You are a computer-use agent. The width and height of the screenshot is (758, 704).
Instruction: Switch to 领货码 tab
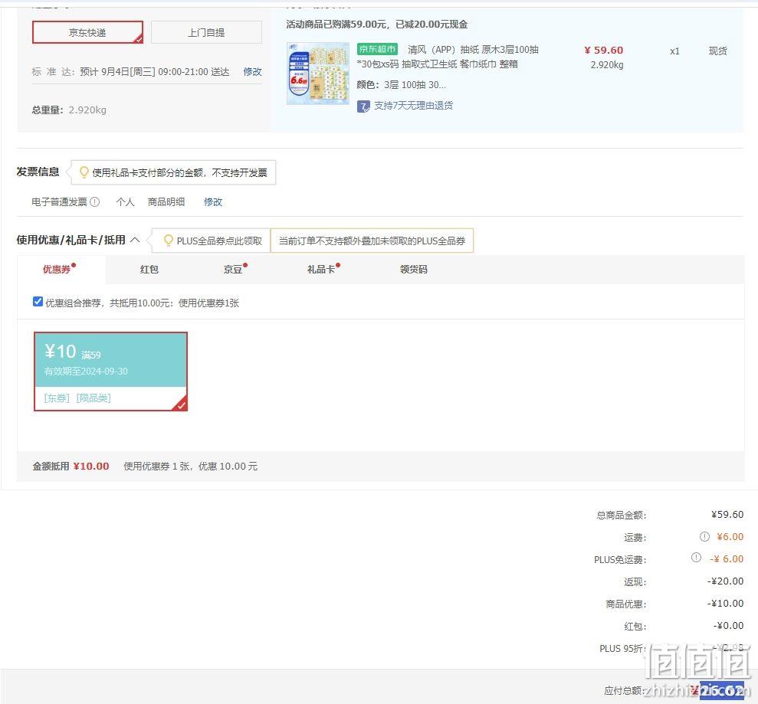coord(413,269)
